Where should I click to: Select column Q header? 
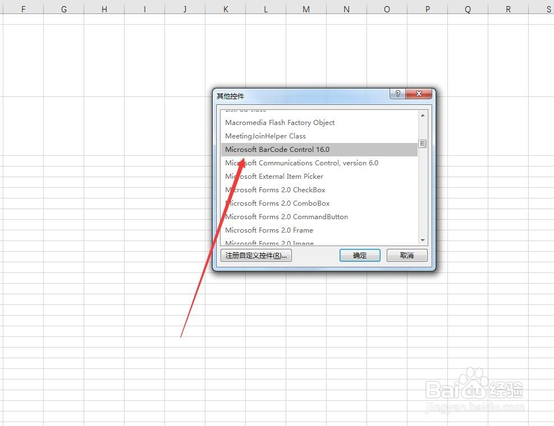click(x=468, y=9)
